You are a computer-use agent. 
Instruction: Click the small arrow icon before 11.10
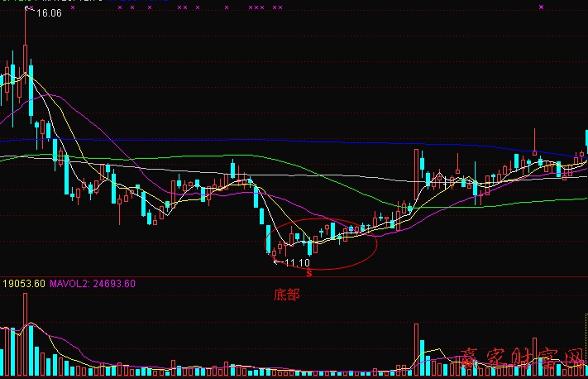(278, 262)
